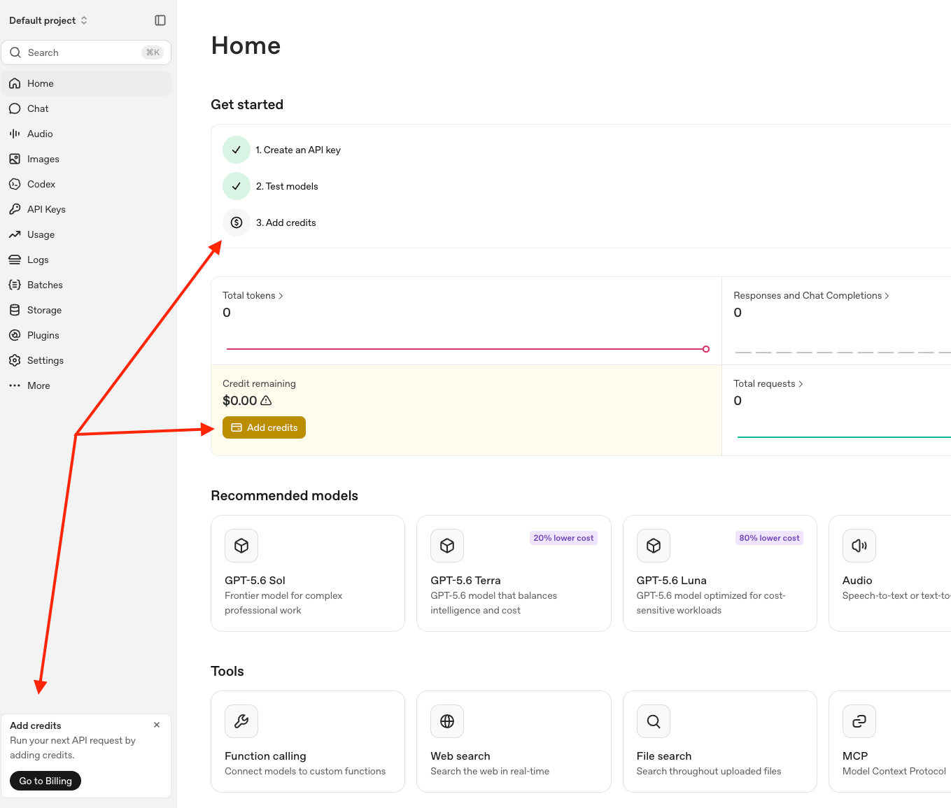This screenshot has height=808, width=951.
Task: Click the GPT-5.6 Terra cube icon
Action: [447, 546]
